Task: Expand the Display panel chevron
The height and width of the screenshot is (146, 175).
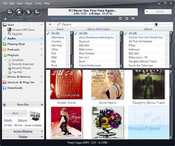Action: (42, 137)
